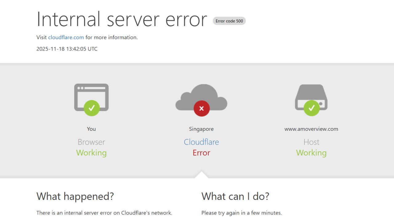Click the What can I do? section heading
394x221 pixels.
click(x=235, y=196)
